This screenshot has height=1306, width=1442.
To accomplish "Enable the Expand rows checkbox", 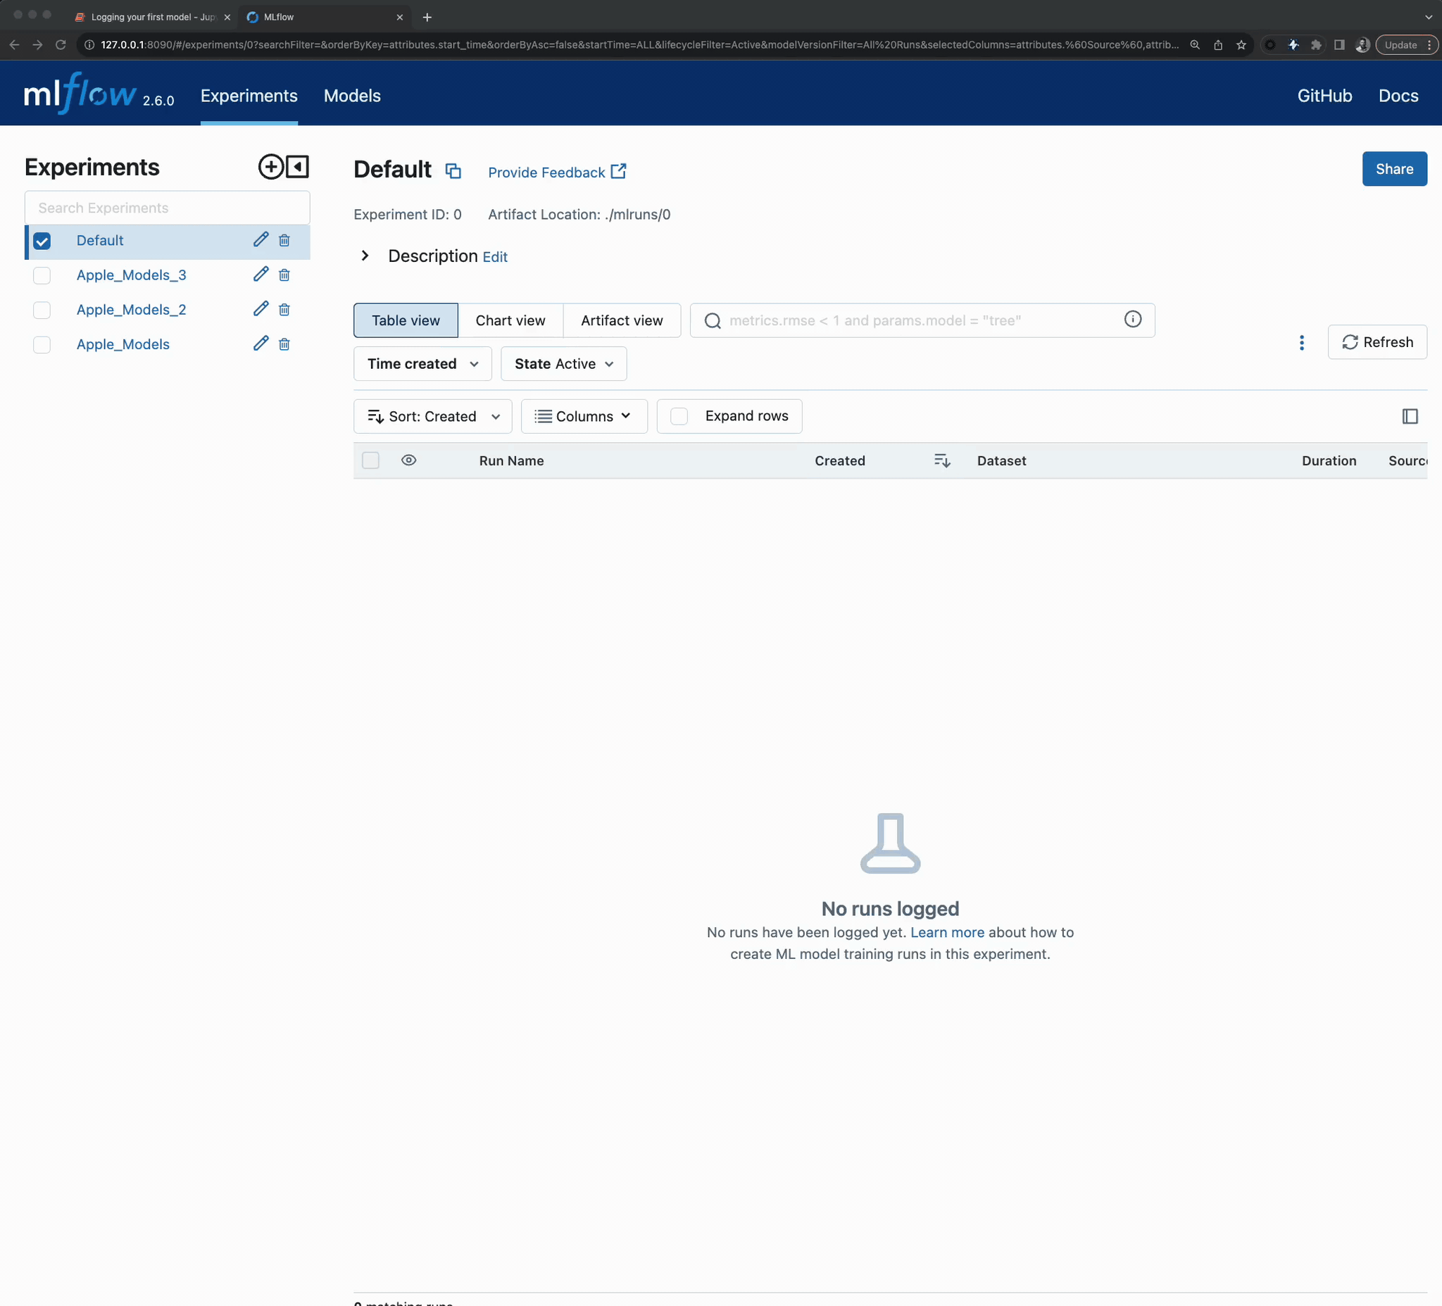I will point(679,416).
